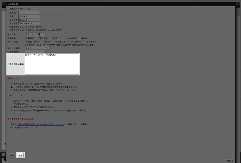Click the step about 2営業日以内 estimate
This screenshot has height=163, width=241.
click(x=45, y=90)
